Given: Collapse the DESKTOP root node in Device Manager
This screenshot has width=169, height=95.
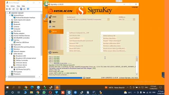Looking at the screenshot, I should coord(7,13).
